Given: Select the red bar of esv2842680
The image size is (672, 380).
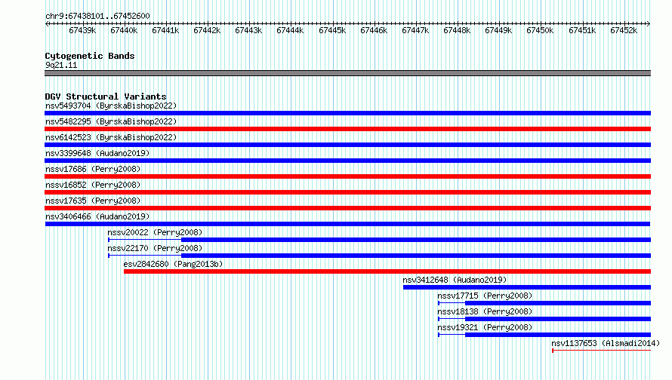Looking at the screenshot, I should click(x=387, y=271).
